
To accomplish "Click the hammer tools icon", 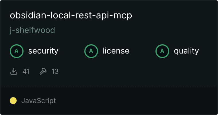I will 43,71.
